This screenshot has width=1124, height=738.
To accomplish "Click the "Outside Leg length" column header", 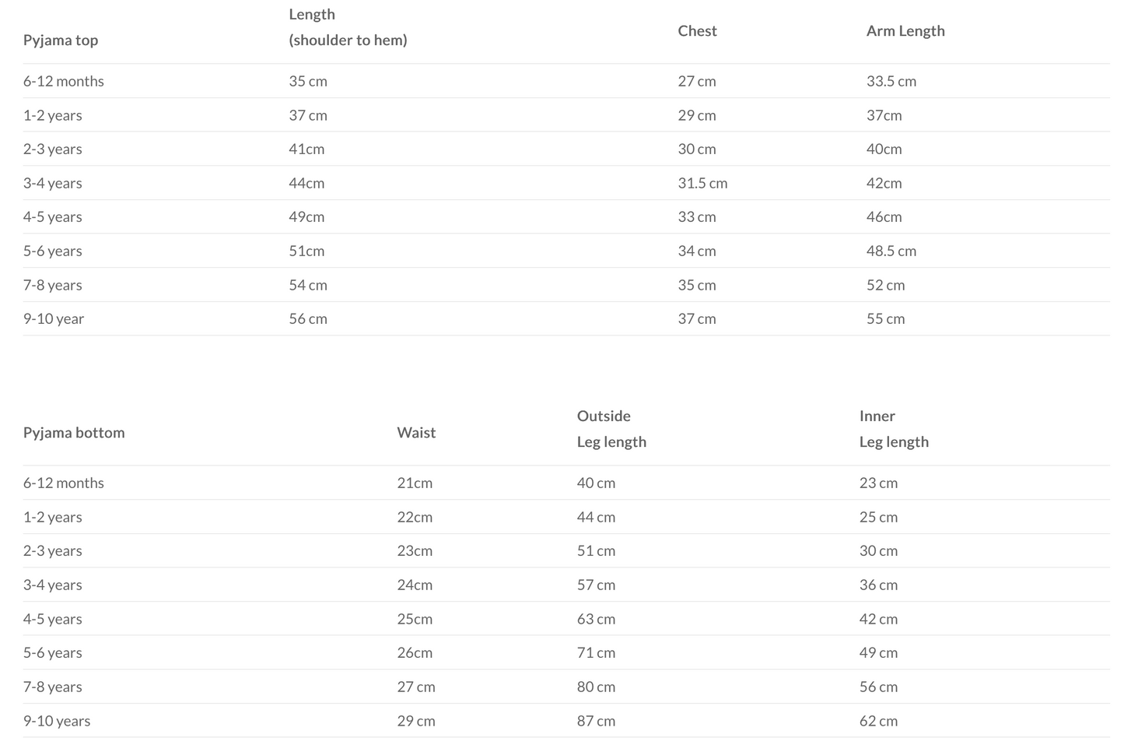I will point(611,429).
